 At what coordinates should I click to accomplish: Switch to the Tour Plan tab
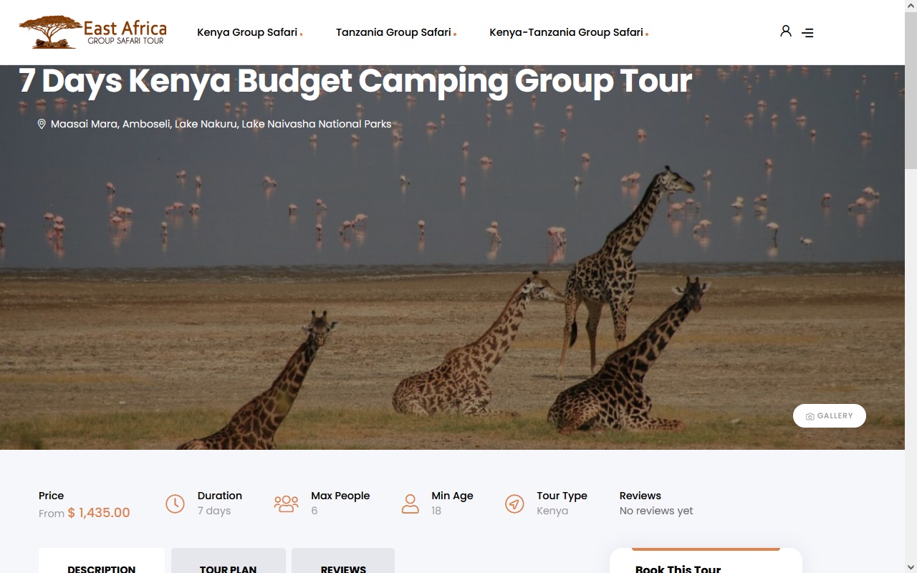click(229, 561)
